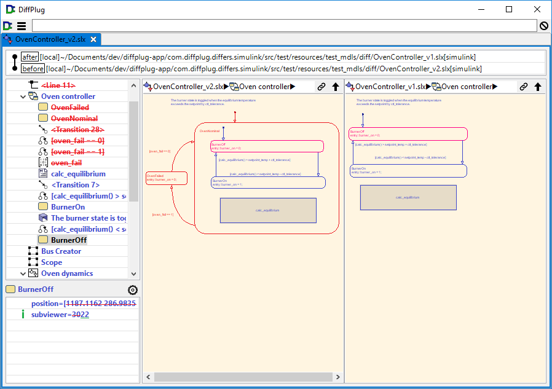Toggle link icon in v1 pane
Image resolution: width=552 pixels, height=389 pixels.
coord(524,87)
